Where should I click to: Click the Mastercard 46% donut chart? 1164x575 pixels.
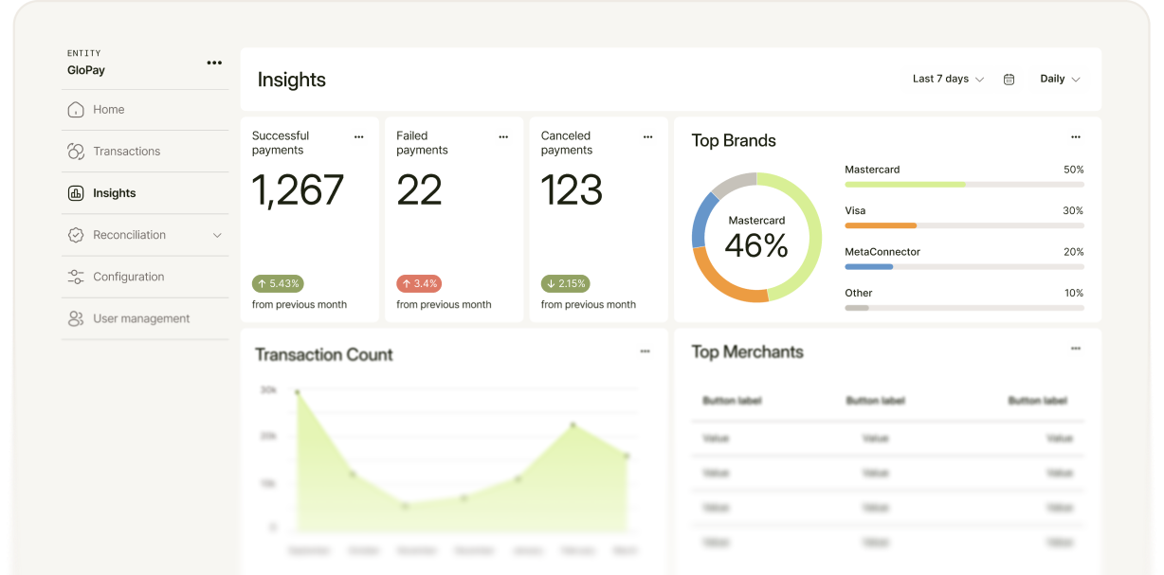[756, 238]
